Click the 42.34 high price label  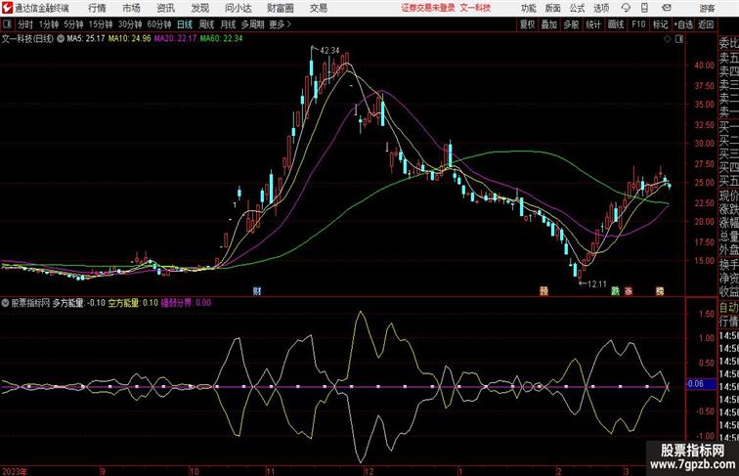[x=329, y=51]
